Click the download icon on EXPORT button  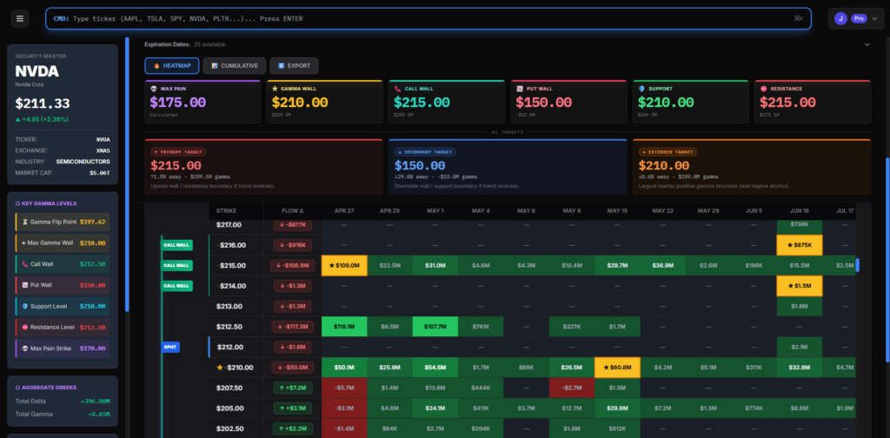coord(281,66)
